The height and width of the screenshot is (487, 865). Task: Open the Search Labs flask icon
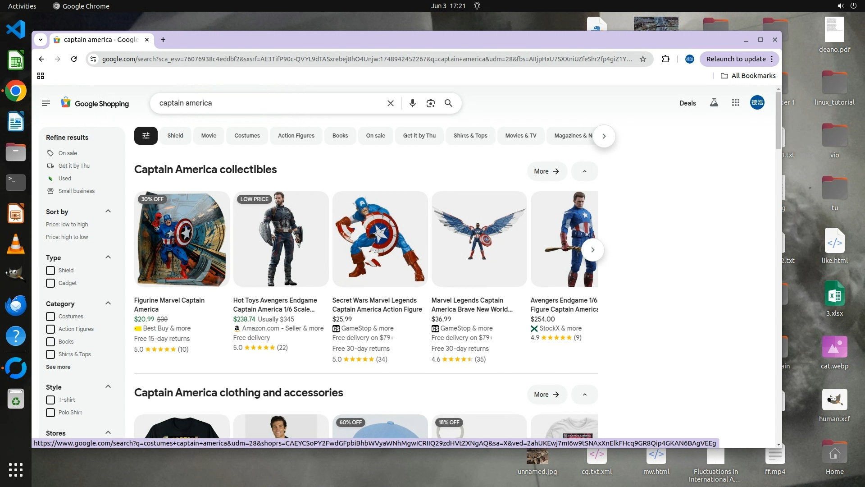714,103
